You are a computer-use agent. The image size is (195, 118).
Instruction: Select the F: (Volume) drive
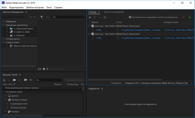(x=19, y=35)
